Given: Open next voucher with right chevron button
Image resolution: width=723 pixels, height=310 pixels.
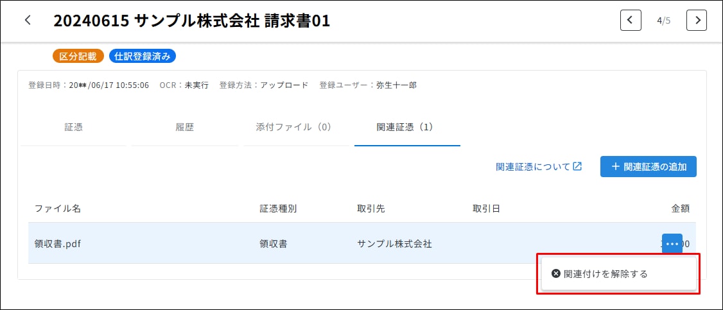Looking at the screenshot, I should (x=696, y=21).
